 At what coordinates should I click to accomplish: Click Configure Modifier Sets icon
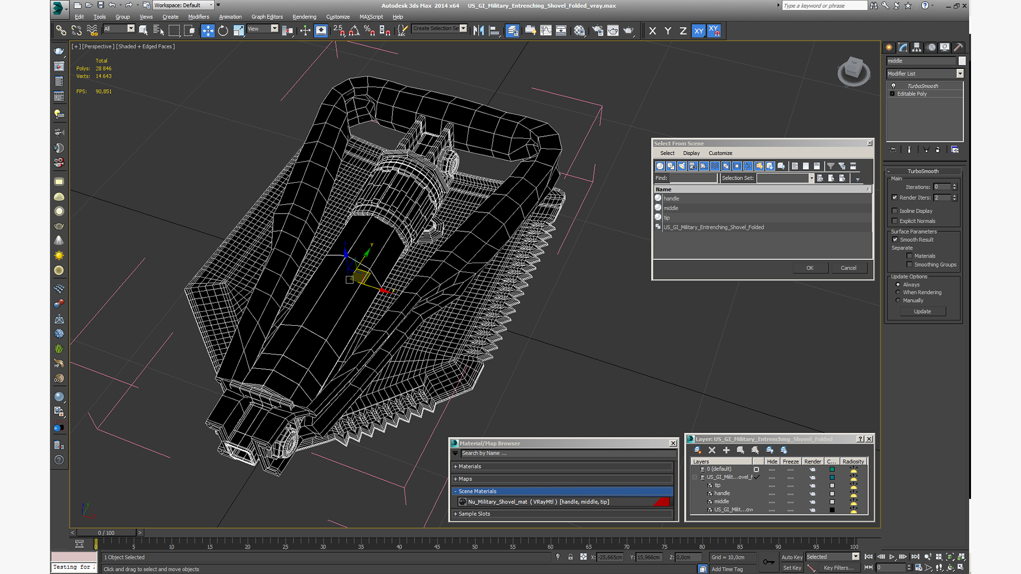click(955, 150)
